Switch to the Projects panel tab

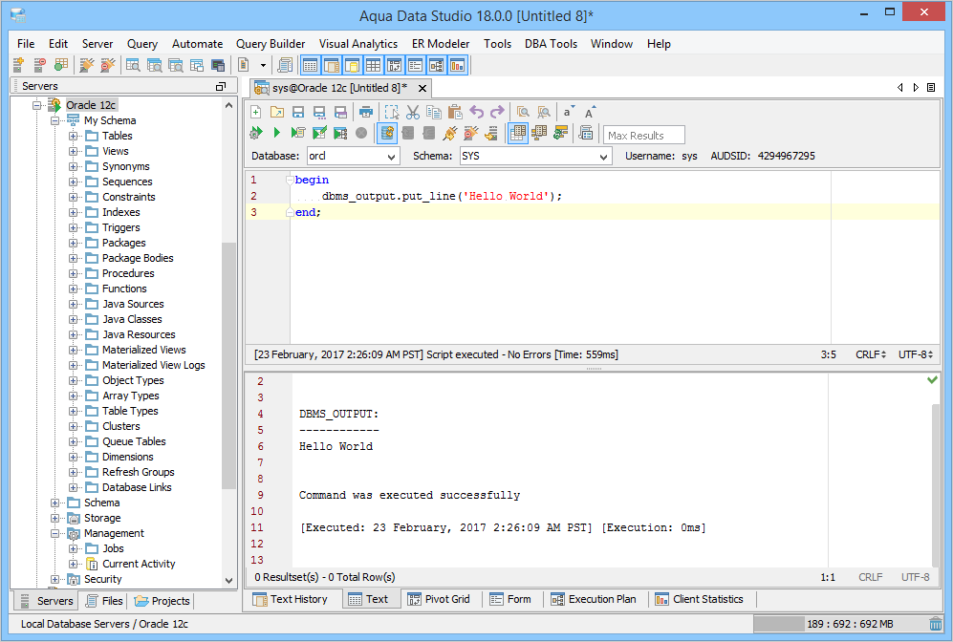[x=162, y=601]
